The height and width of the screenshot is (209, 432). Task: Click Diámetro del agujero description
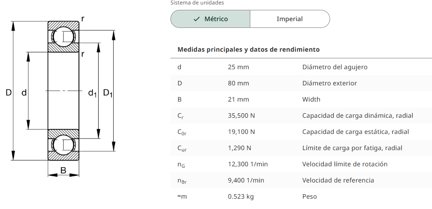[x=335, y=67]
